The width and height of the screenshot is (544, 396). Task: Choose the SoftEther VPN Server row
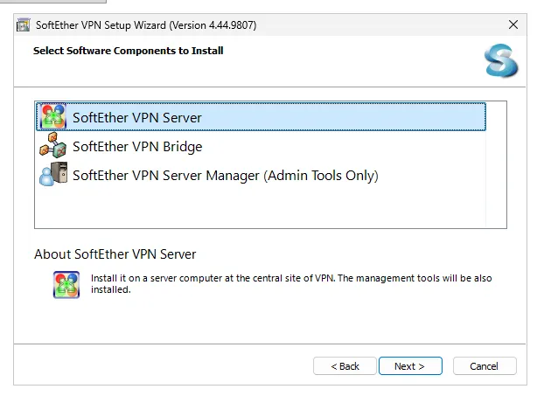261,117
